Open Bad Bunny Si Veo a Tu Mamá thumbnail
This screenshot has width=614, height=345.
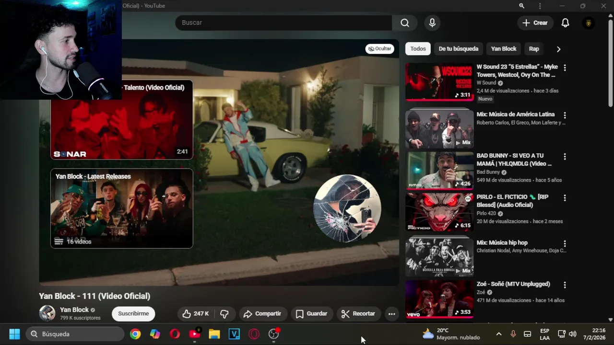(439, 171)
